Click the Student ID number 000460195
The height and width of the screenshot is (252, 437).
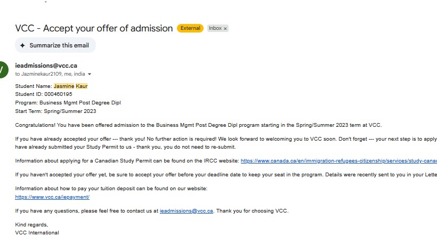pos(58,94)
